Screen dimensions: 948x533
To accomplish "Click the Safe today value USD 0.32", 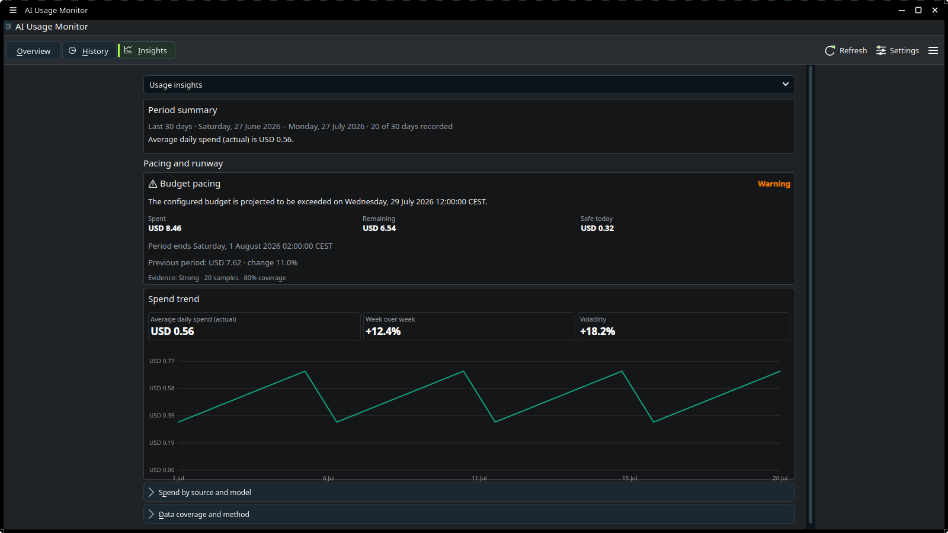I will click(x=597, y=228).
